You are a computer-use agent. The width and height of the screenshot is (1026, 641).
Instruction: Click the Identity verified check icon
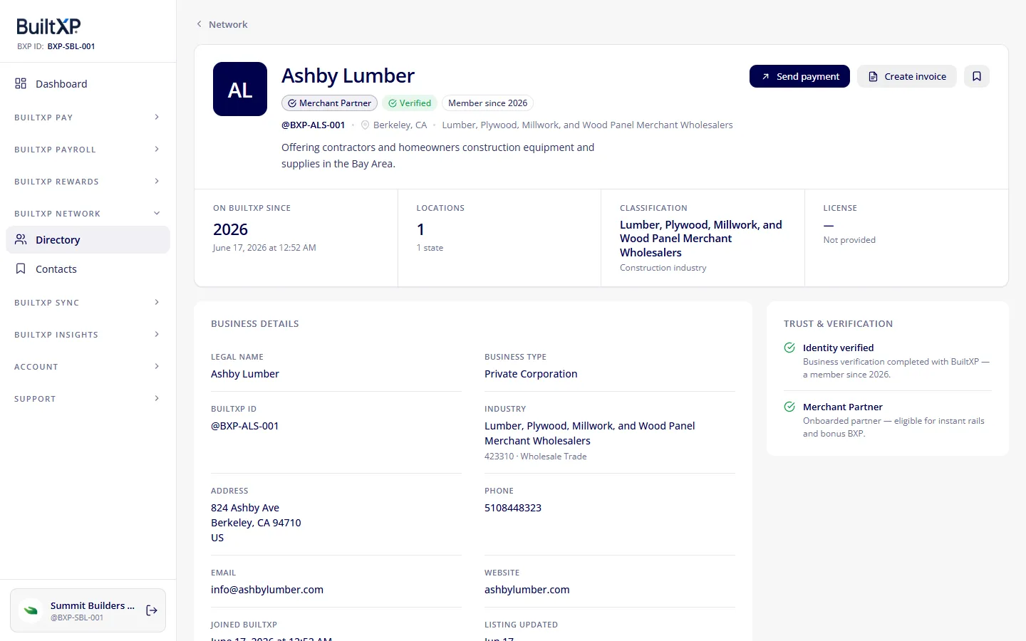[x=789, y=348]
